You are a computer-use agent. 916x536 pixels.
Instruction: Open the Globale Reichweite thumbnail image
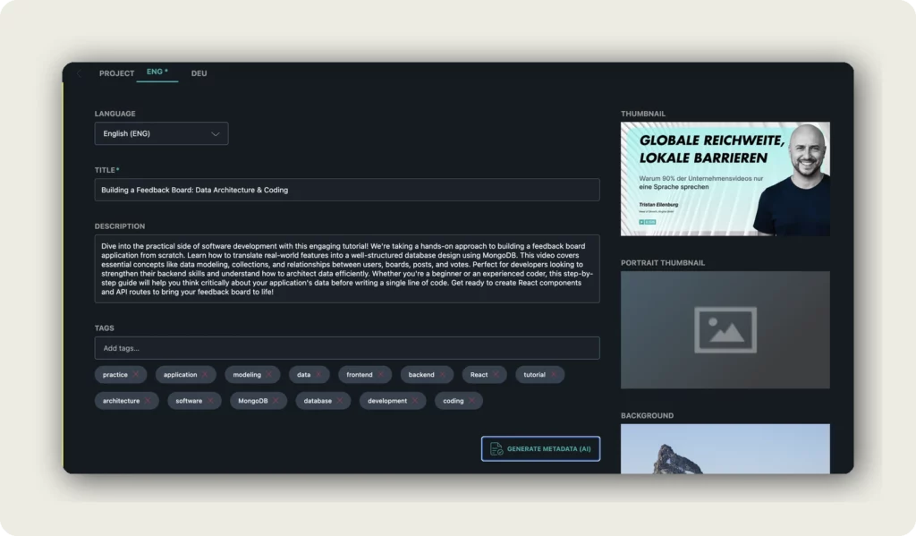tap(725, 179)
